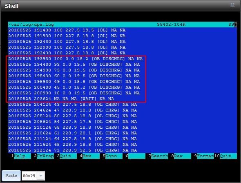
Task: Click log line with time 194430
Action: point(74,65)
